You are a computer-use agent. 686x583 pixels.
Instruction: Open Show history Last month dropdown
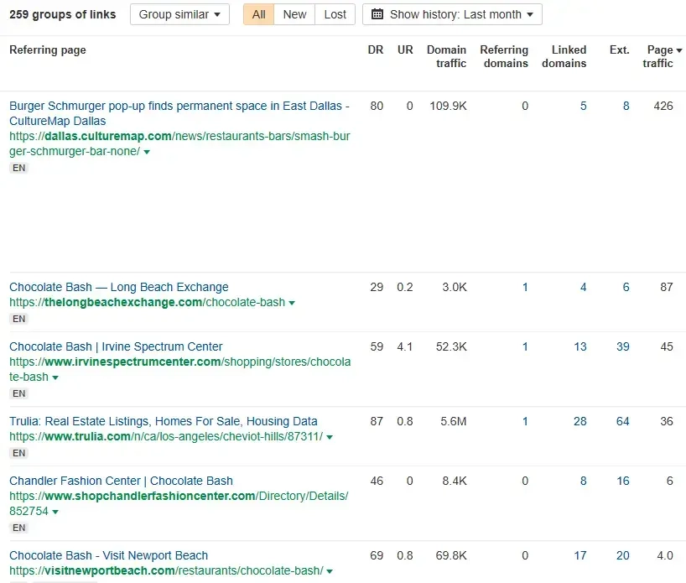(452, 14)
